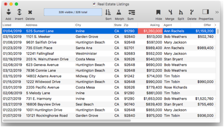Select 9631 Sailfish Drive row address
Screen dimensions: 224x127
pos(41,42)
